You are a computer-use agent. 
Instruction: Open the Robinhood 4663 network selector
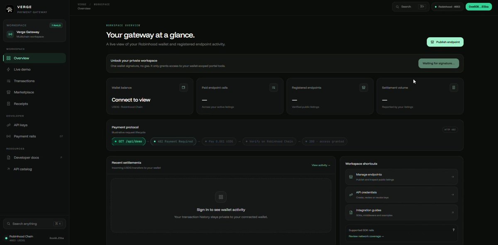pos(447,7)
